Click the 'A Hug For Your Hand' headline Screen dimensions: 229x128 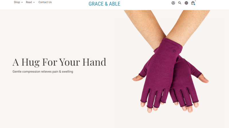(x=59, y=62)
